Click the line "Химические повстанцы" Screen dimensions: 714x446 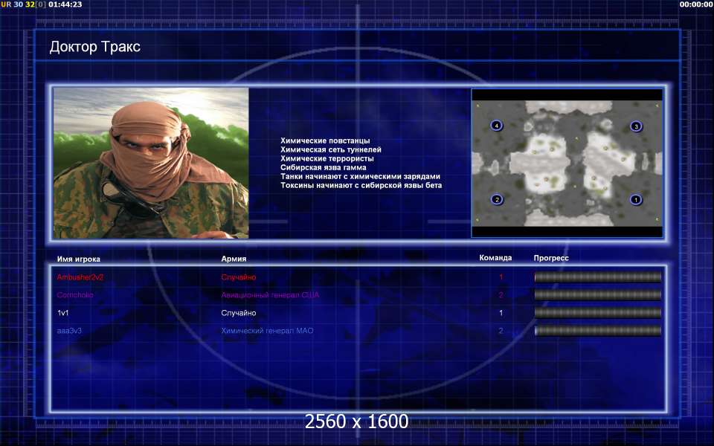pos(325,140)
